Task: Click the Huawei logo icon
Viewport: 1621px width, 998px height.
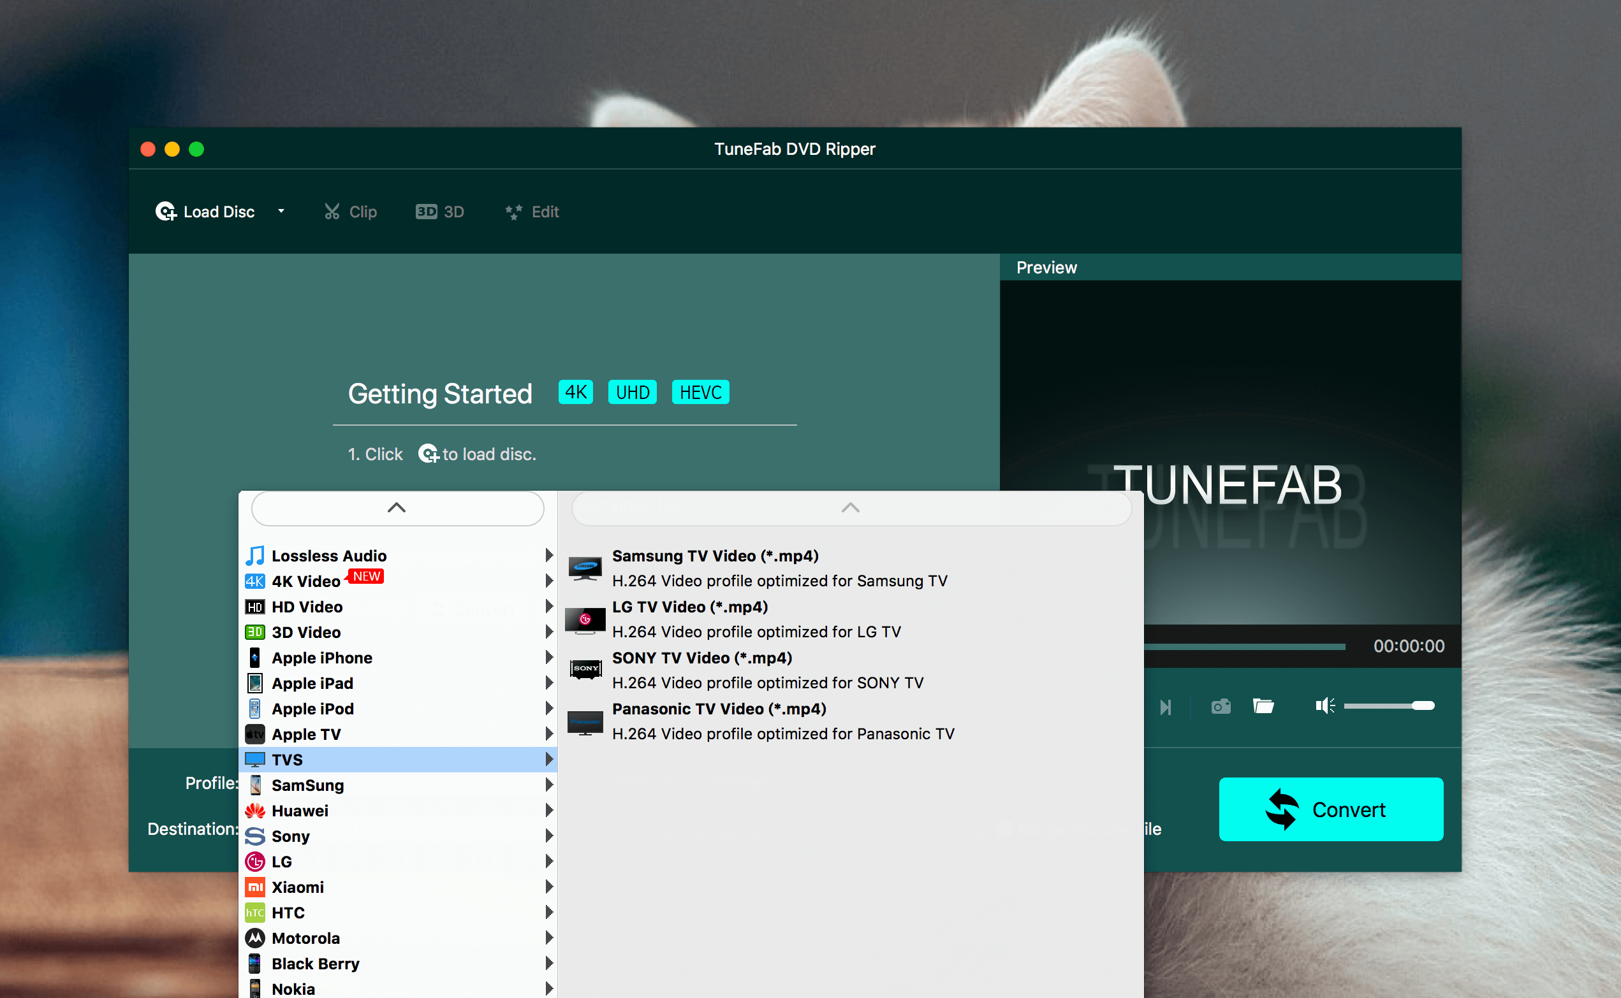Action: pyautogui.click(x=255, y=811)
